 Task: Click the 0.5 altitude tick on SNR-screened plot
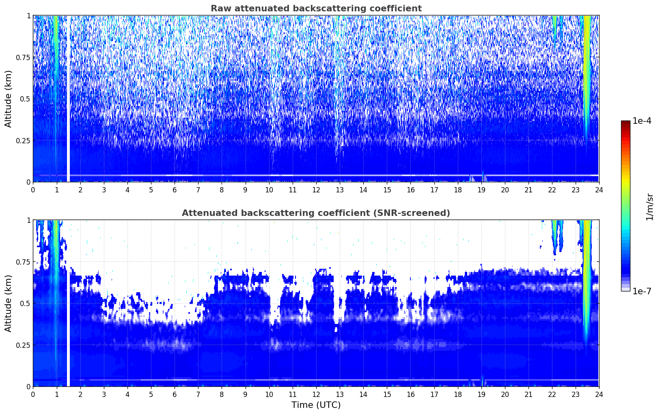click(x=25, y=304)
